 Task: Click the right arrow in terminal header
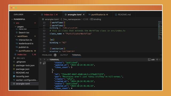pos(44,59)
